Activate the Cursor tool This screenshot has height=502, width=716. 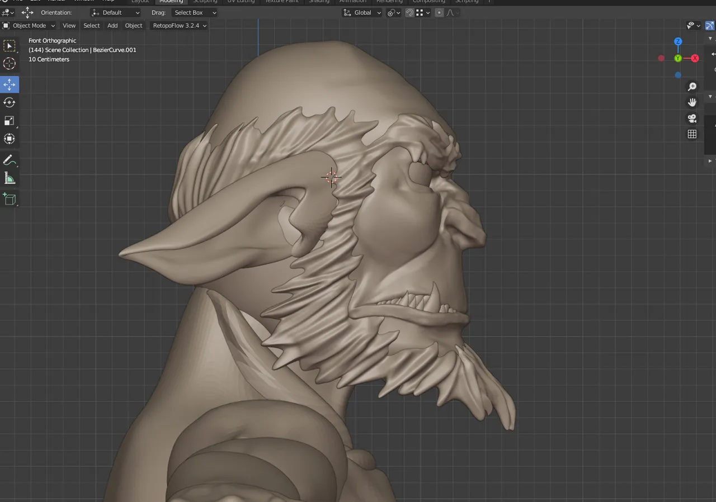pyautogui.click(x=10, y=64)
